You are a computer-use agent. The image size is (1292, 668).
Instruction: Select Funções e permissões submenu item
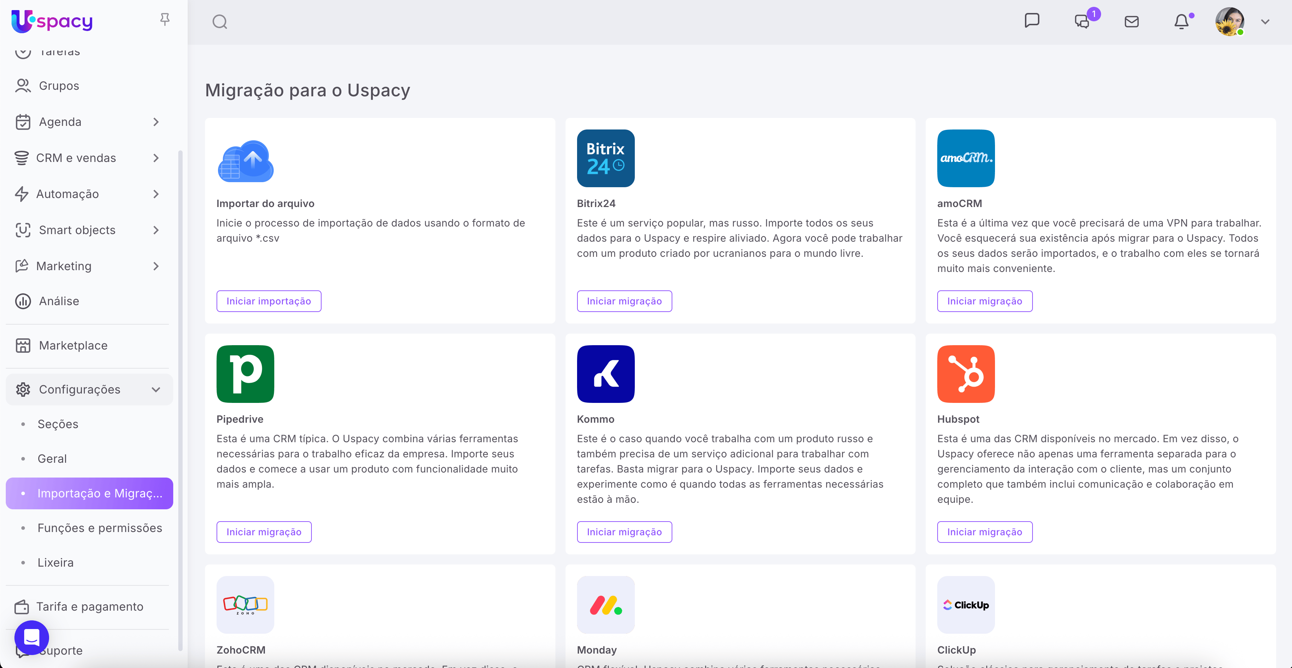click(x=100, y=528)
